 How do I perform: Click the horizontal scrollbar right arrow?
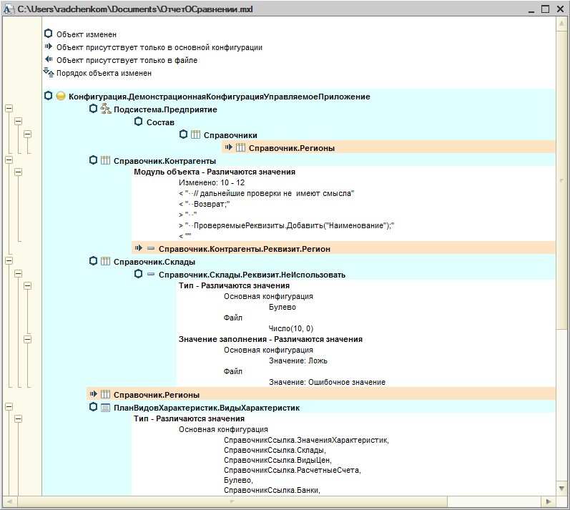tap(549, 501)
